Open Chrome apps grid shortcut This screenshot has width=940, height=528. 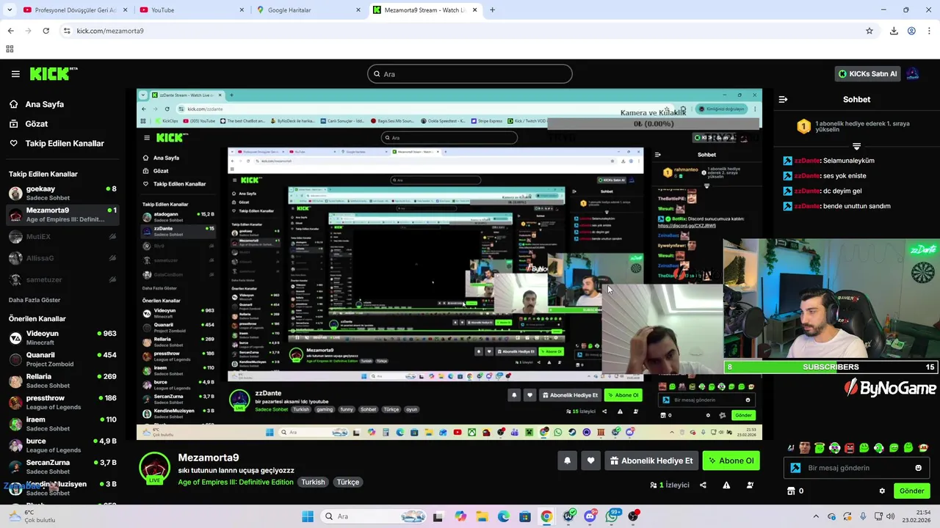10,49
